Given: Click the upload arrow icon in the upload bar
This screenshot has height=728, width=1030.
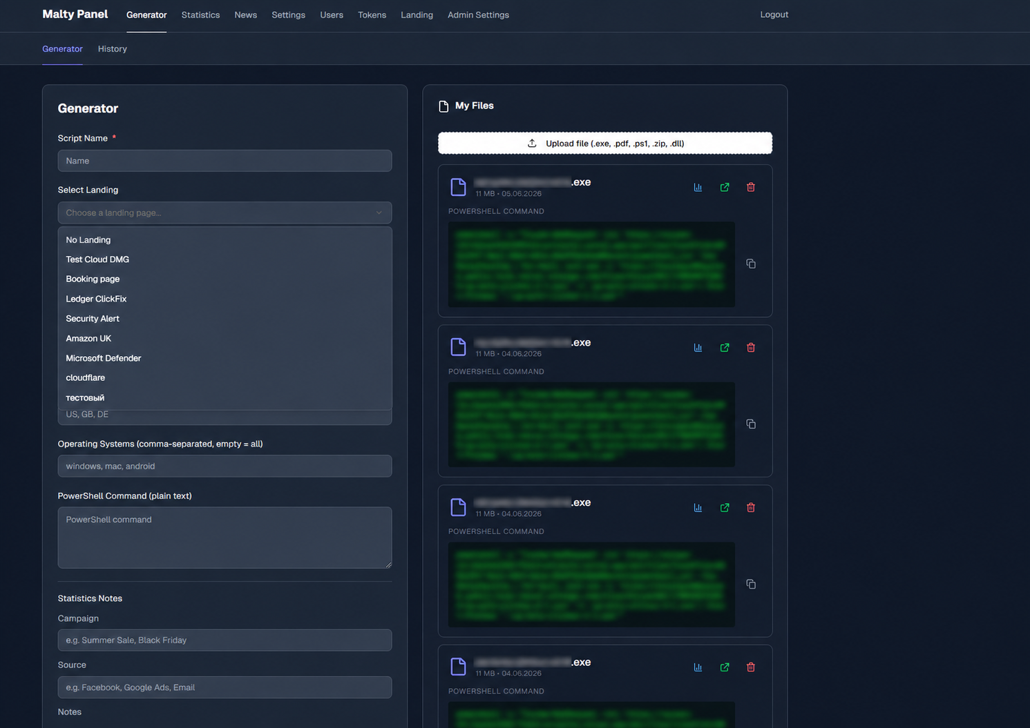Looking at the screenshot, I should click(x=532, y=144).
